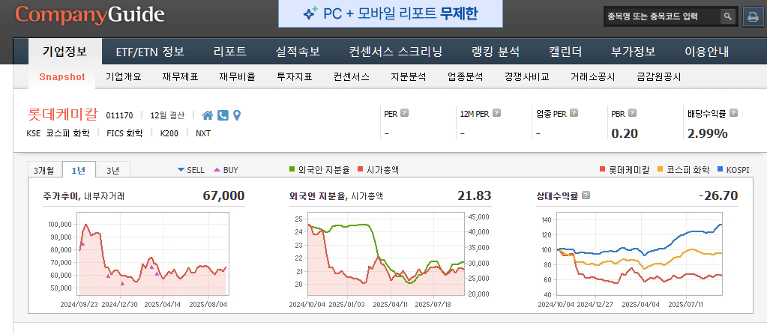The height and width of the screenshot is (334, 767).
Task: Click the FICS 화학 classification text
Action: (124, 133)
